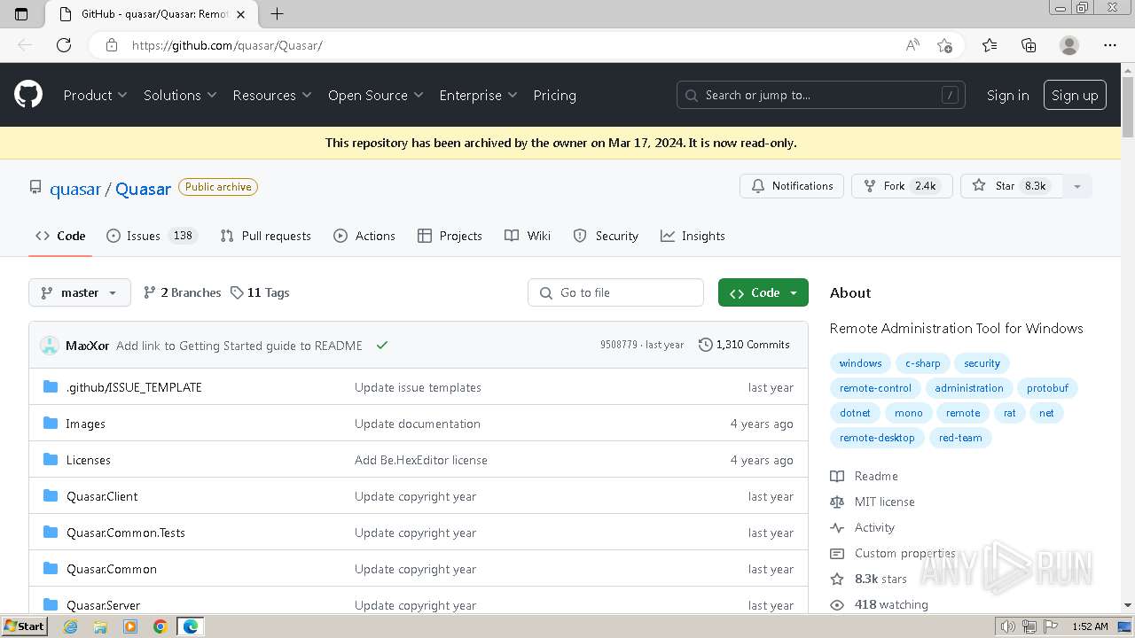The image size is (1135, 638).
Task: Open Internet Explorer from the taskbar
Action: coord(70,626)
